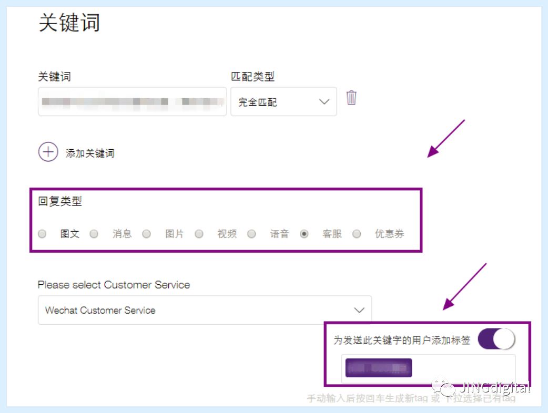Viewport: 548px width, 413px height.
Task: Click the keyword input field
Action: pyautogui.click(x=131, y=101)
